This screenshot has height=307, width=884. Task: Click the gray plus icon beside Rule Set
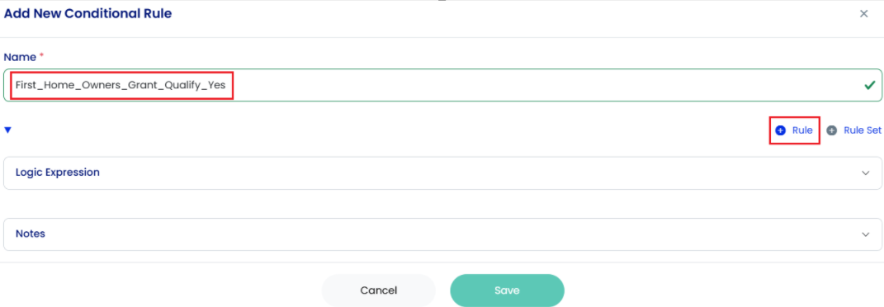[831, 130]
